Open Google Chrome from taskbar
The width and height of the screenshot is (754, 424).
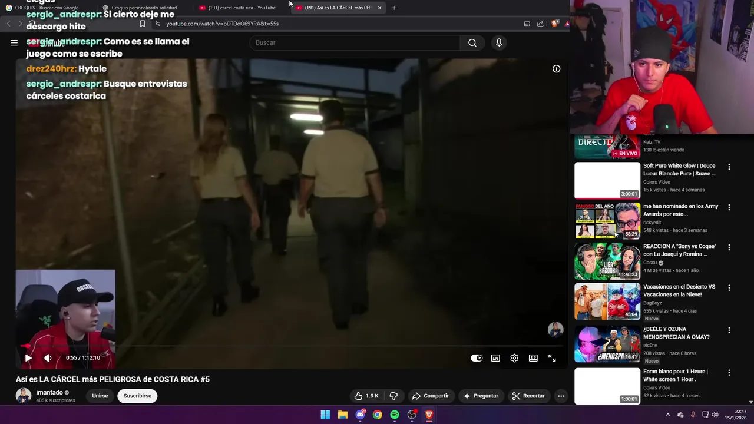coord(377,415)
